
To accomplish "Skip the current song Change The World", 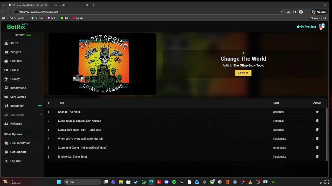I will 317,112.
